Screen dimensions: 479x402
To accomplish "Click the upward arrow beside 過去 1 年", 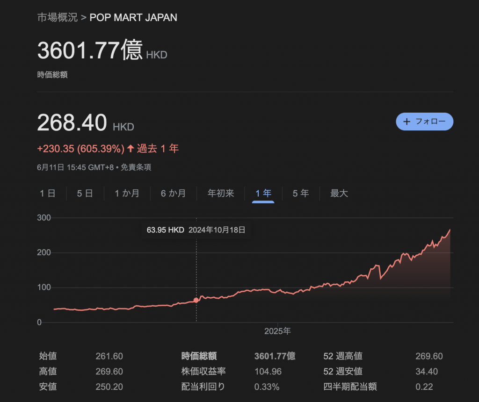I will 131,149.
